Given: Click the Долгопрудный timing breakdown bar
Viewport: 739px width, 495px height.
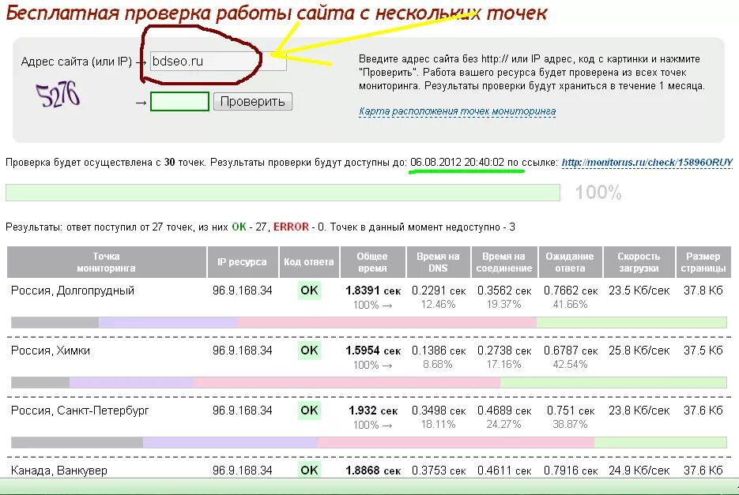Looking at the screenshot, I should tap(369, 323).
